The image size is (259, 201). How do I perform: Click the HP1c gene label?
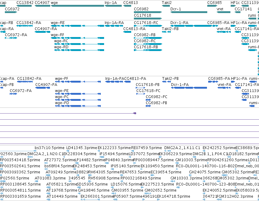(235, 3)
